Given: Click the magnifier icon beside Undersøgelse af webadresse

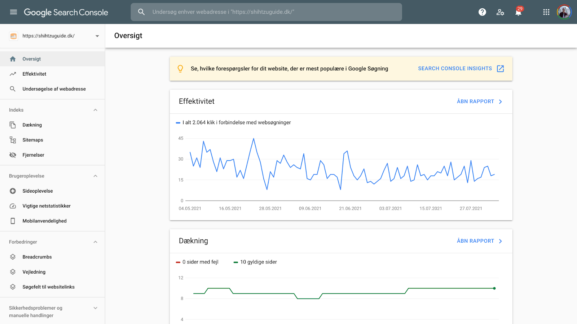Looking at the screenshot, I should [13, 89].
